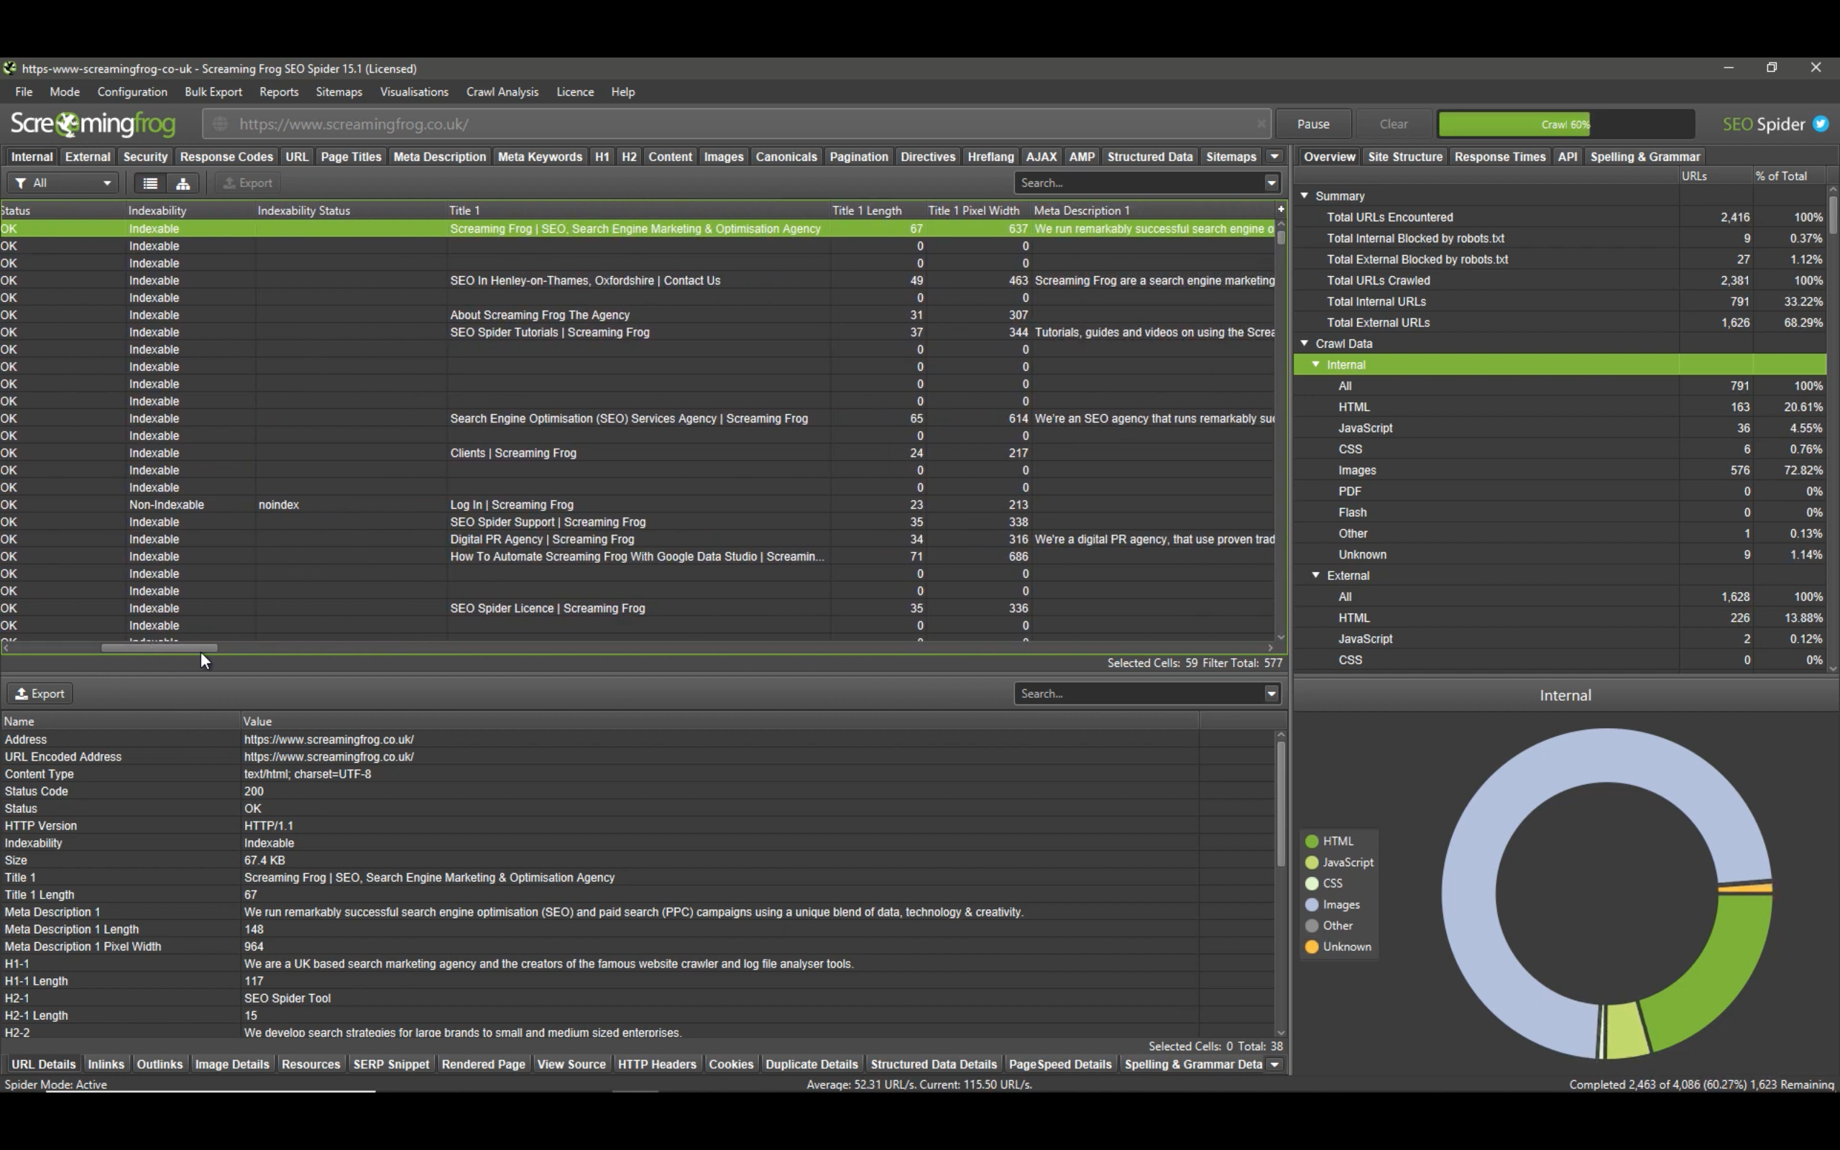Collapse the External tree node
The width and height of the screenshot is (1840, 1150).
click(x=1316, y=575)
